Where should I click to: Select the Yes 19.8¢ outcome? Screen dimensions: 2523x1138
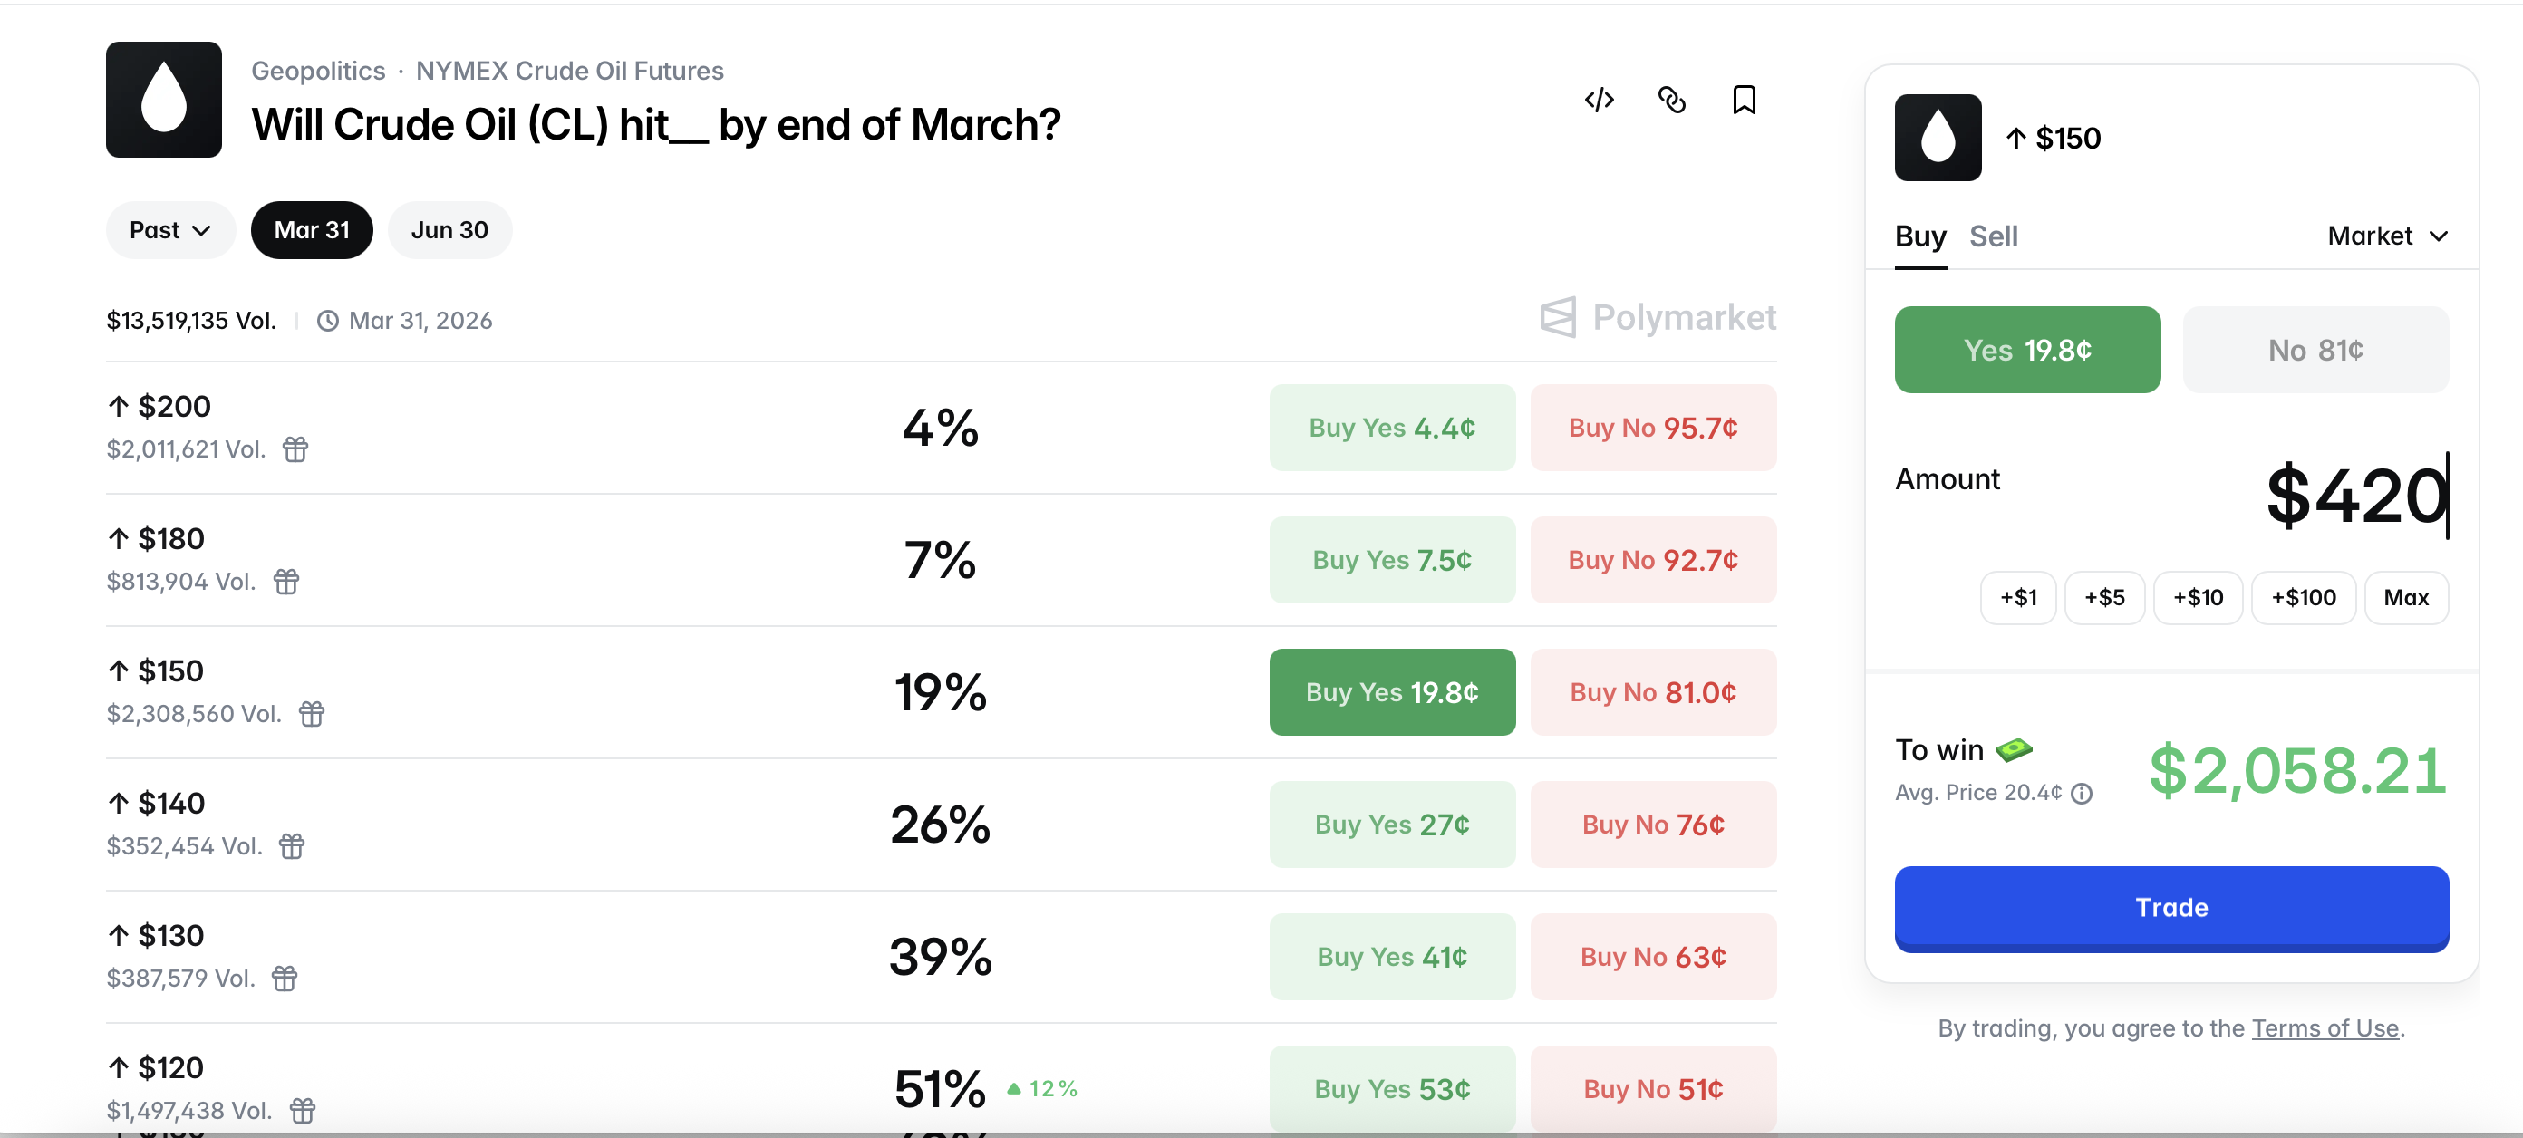click(x=2026, y=350)
